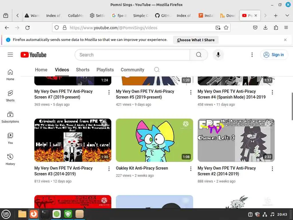Dismiss the Firefox data notification bar
The height and width of the screenshot is (220, 293).
285,40
